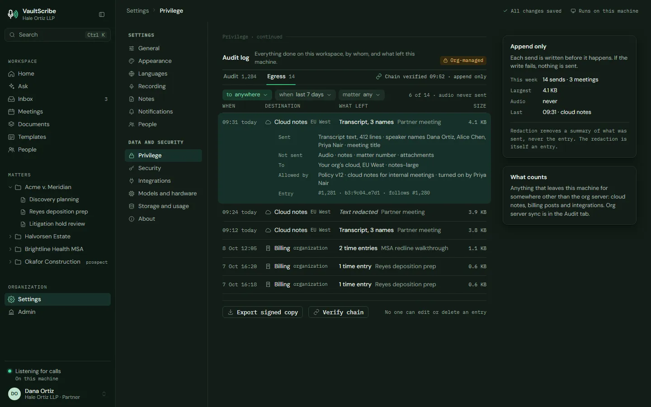
Task: Expand the 09:12 Cloud notes entry
Action: tap(354, 230)
